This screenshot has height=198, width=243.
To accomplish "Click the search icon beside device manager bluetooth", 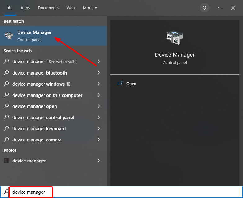I will pyautogui.click(x=6, y=73).
